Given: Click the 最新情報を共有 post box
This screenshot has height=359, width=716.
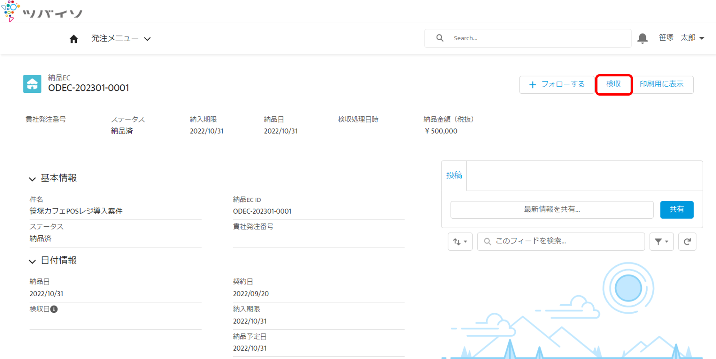Looking at the screenshot, I should tap(552, 210).
